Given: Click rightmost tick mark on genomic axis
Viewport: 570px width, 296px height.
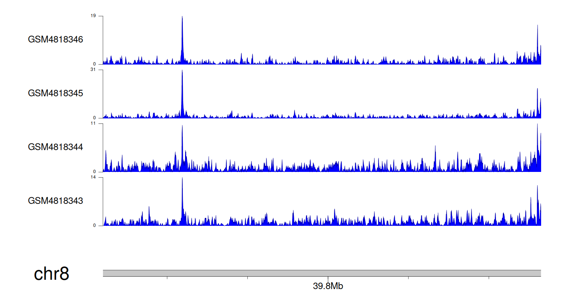Looking at the screenshot, I should click(488, 279).
